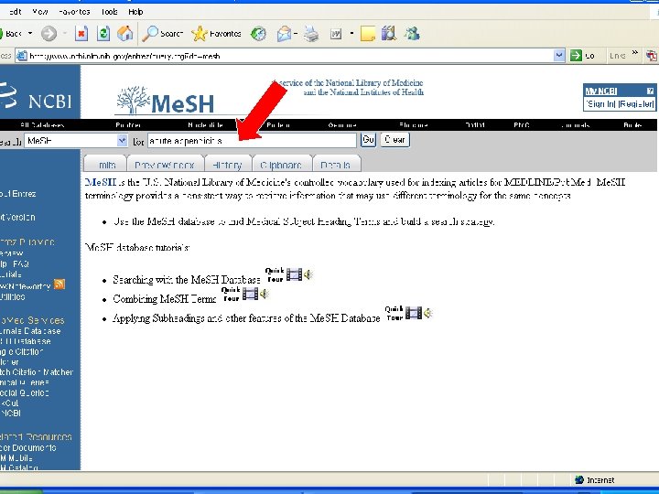Select PMC in the black navigation bar

pos(521,125)
